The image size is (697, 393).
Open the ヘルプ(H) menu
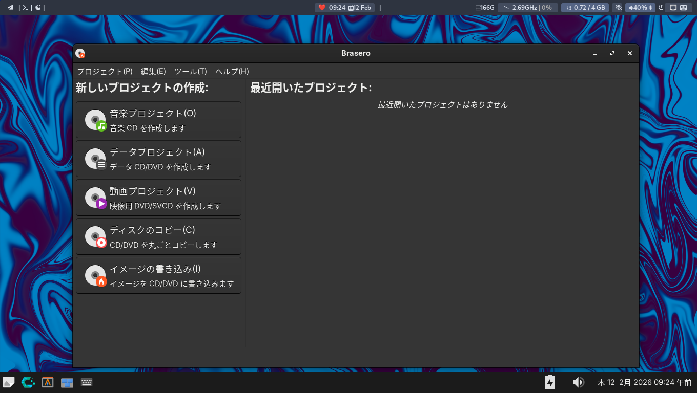coord(232,71)
